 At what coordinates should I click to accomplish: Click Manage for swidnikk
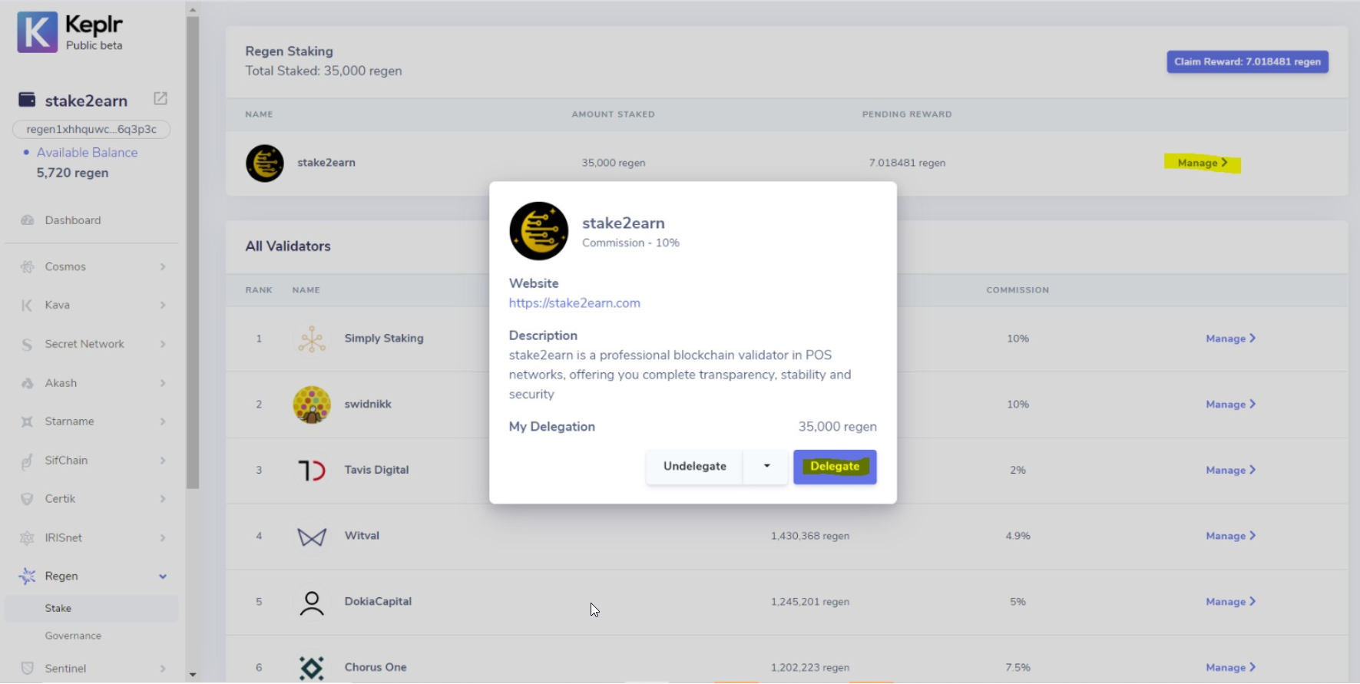tap(1231, 405)
